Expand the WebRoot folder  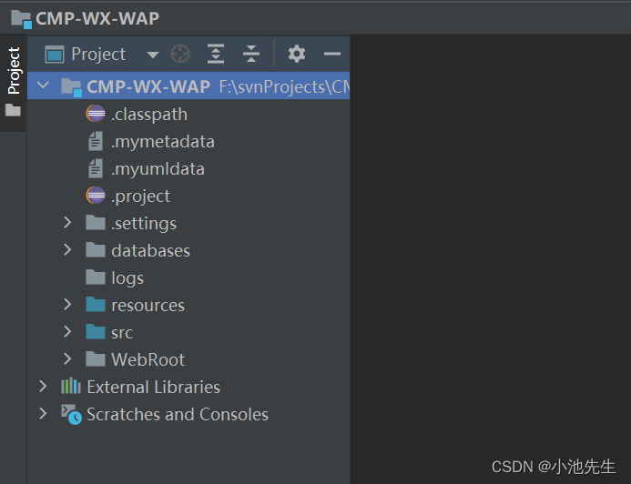click(x=67, y=359)
